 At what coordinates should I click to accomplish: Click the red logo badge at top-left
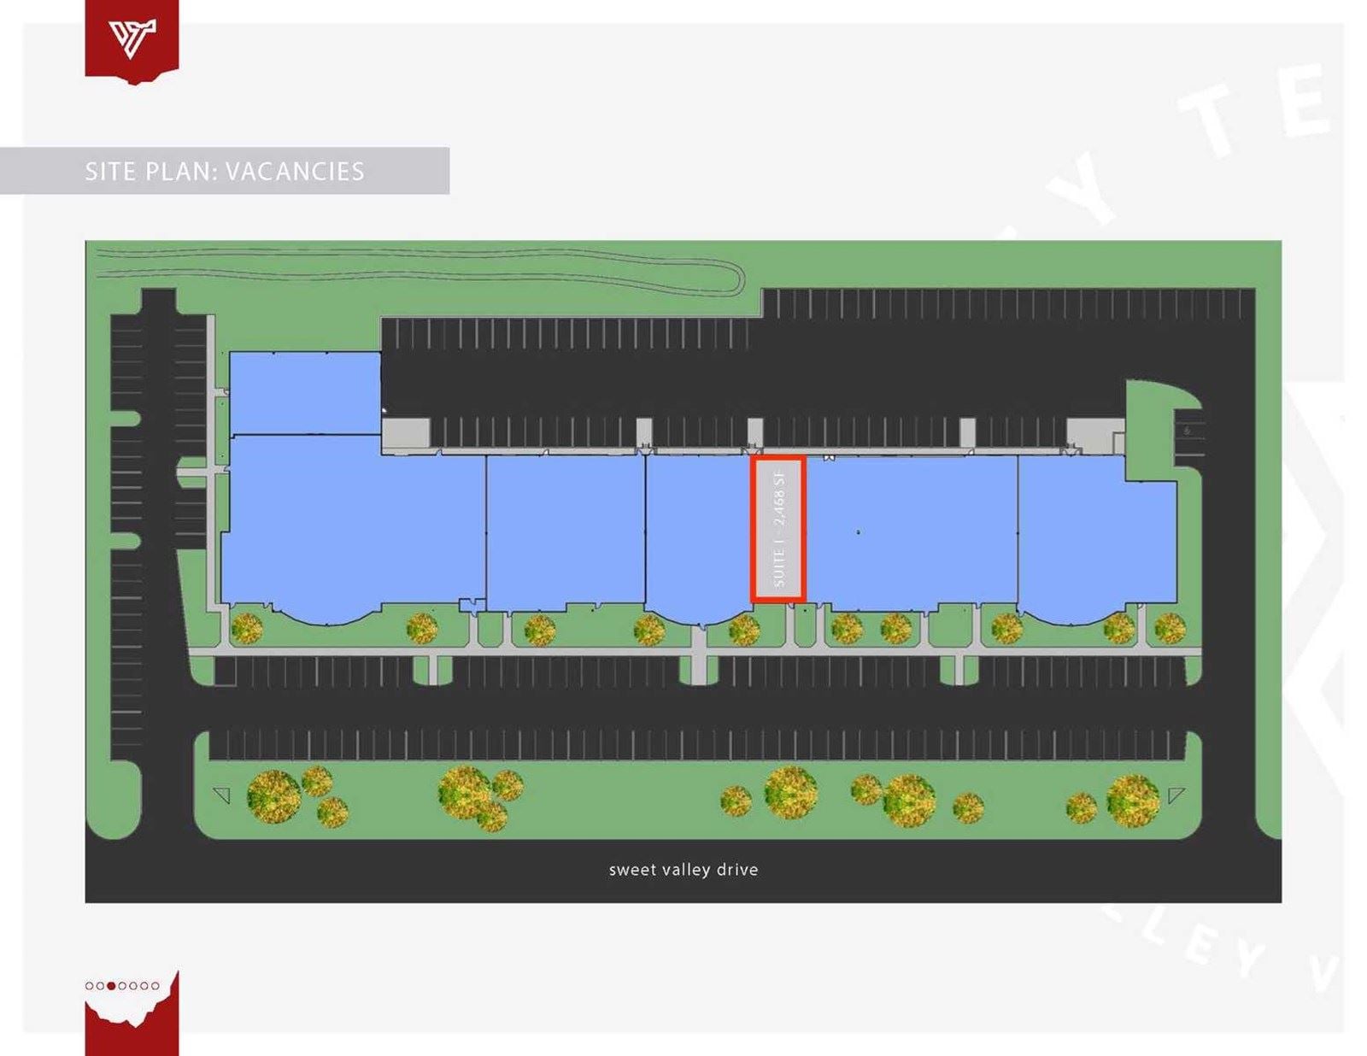(x=132, y=40)
